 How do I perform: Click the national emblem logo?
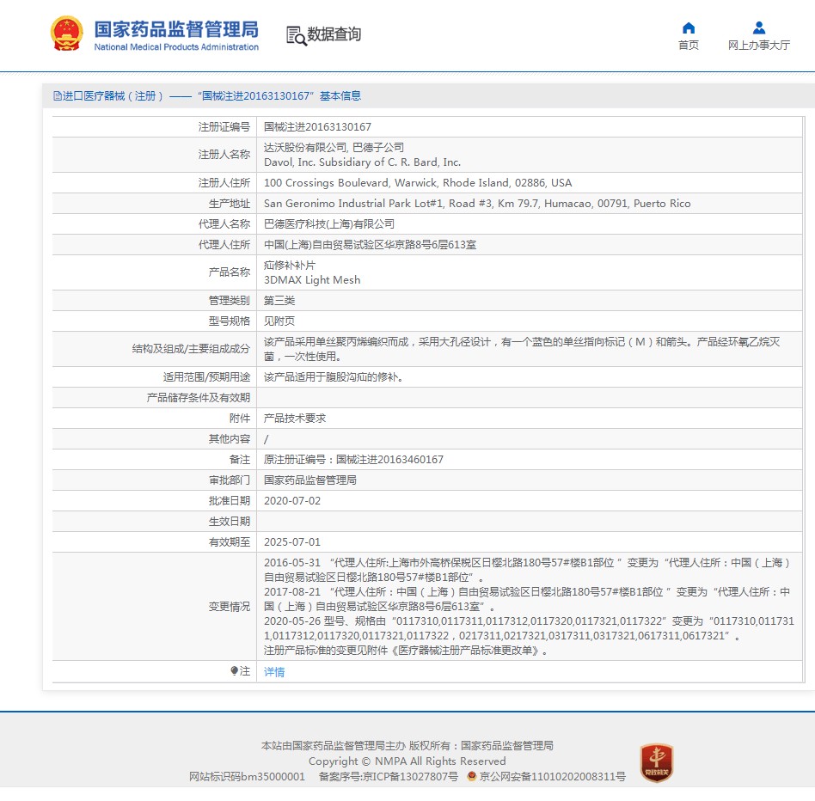(x=66, y=34)
